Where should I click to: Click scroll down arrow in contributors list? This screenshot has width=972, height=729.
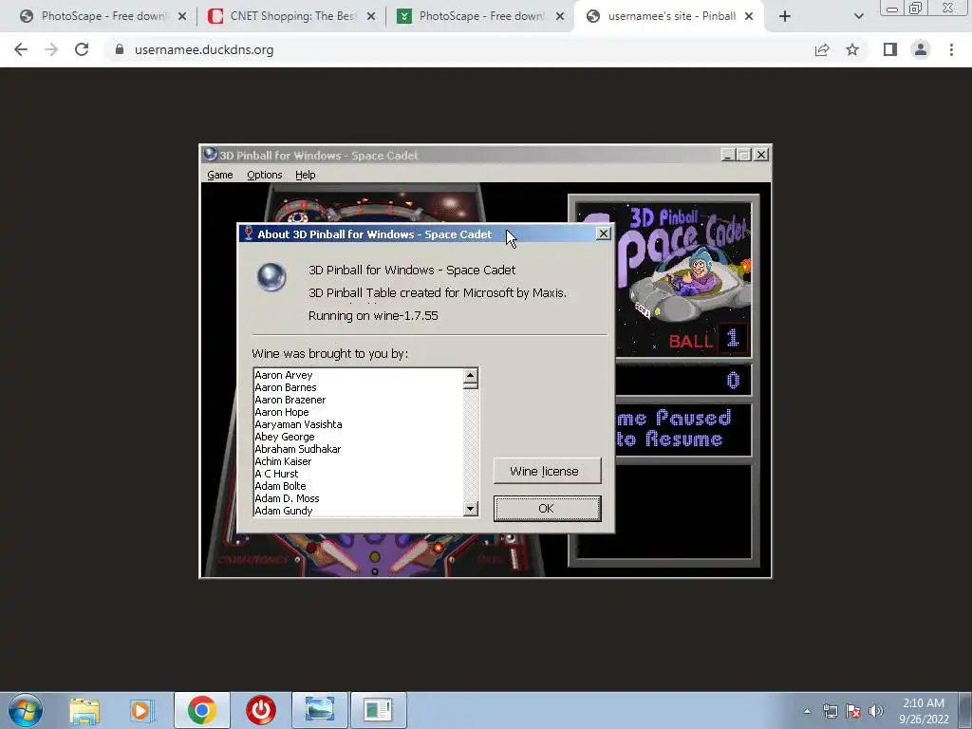coord(471,509)
